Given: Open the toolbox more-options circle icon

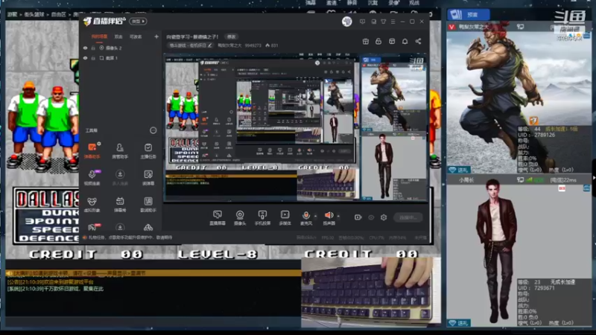Looking at the screenshot, I should tap(153, 130).
